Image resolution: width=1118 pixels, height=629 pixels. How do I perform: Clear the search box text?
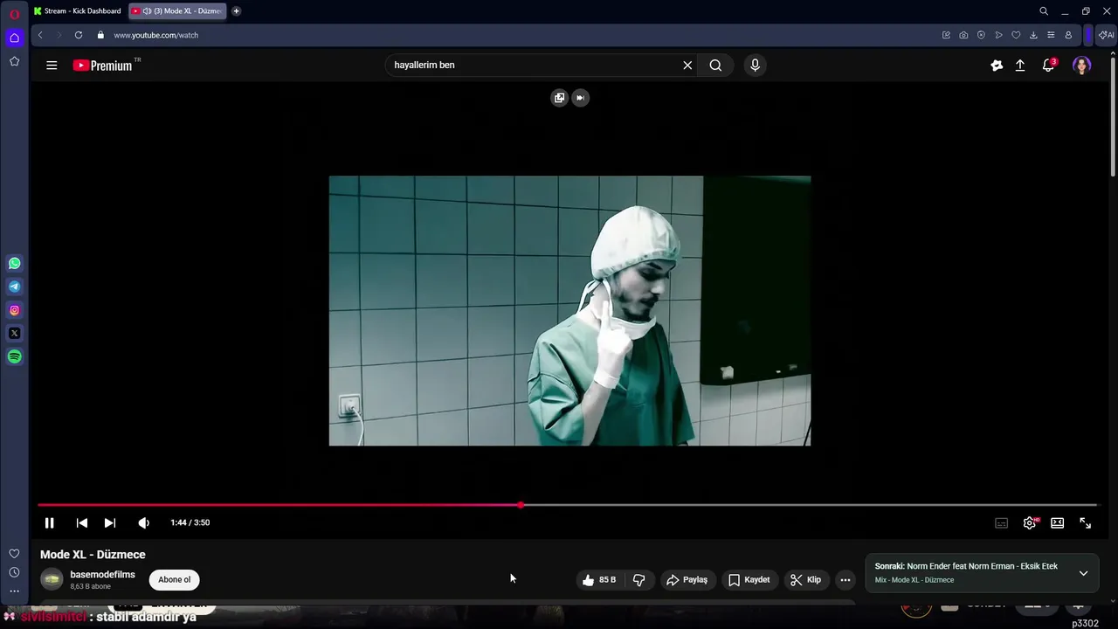coord(687,65)
